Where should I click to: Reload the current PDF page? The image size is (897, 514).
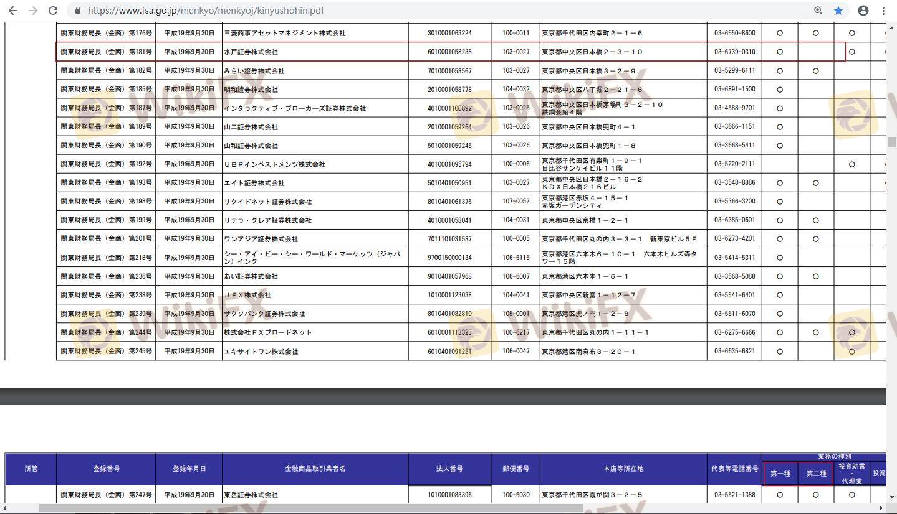pyautogui.click(x=54, y=11)
